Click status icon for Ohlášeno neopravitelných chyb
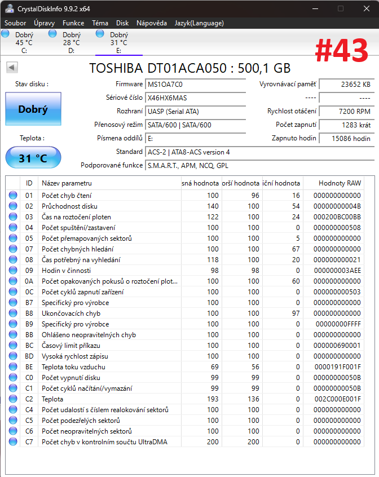Viewport: 379px width, 477px height. pyautogui.click(x=13, y=334)
